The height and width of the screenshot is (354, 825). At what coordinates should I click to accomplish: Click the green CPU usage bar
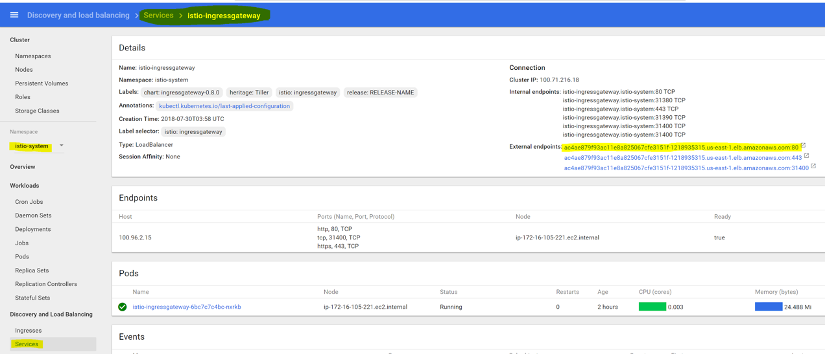coord(652,307)
